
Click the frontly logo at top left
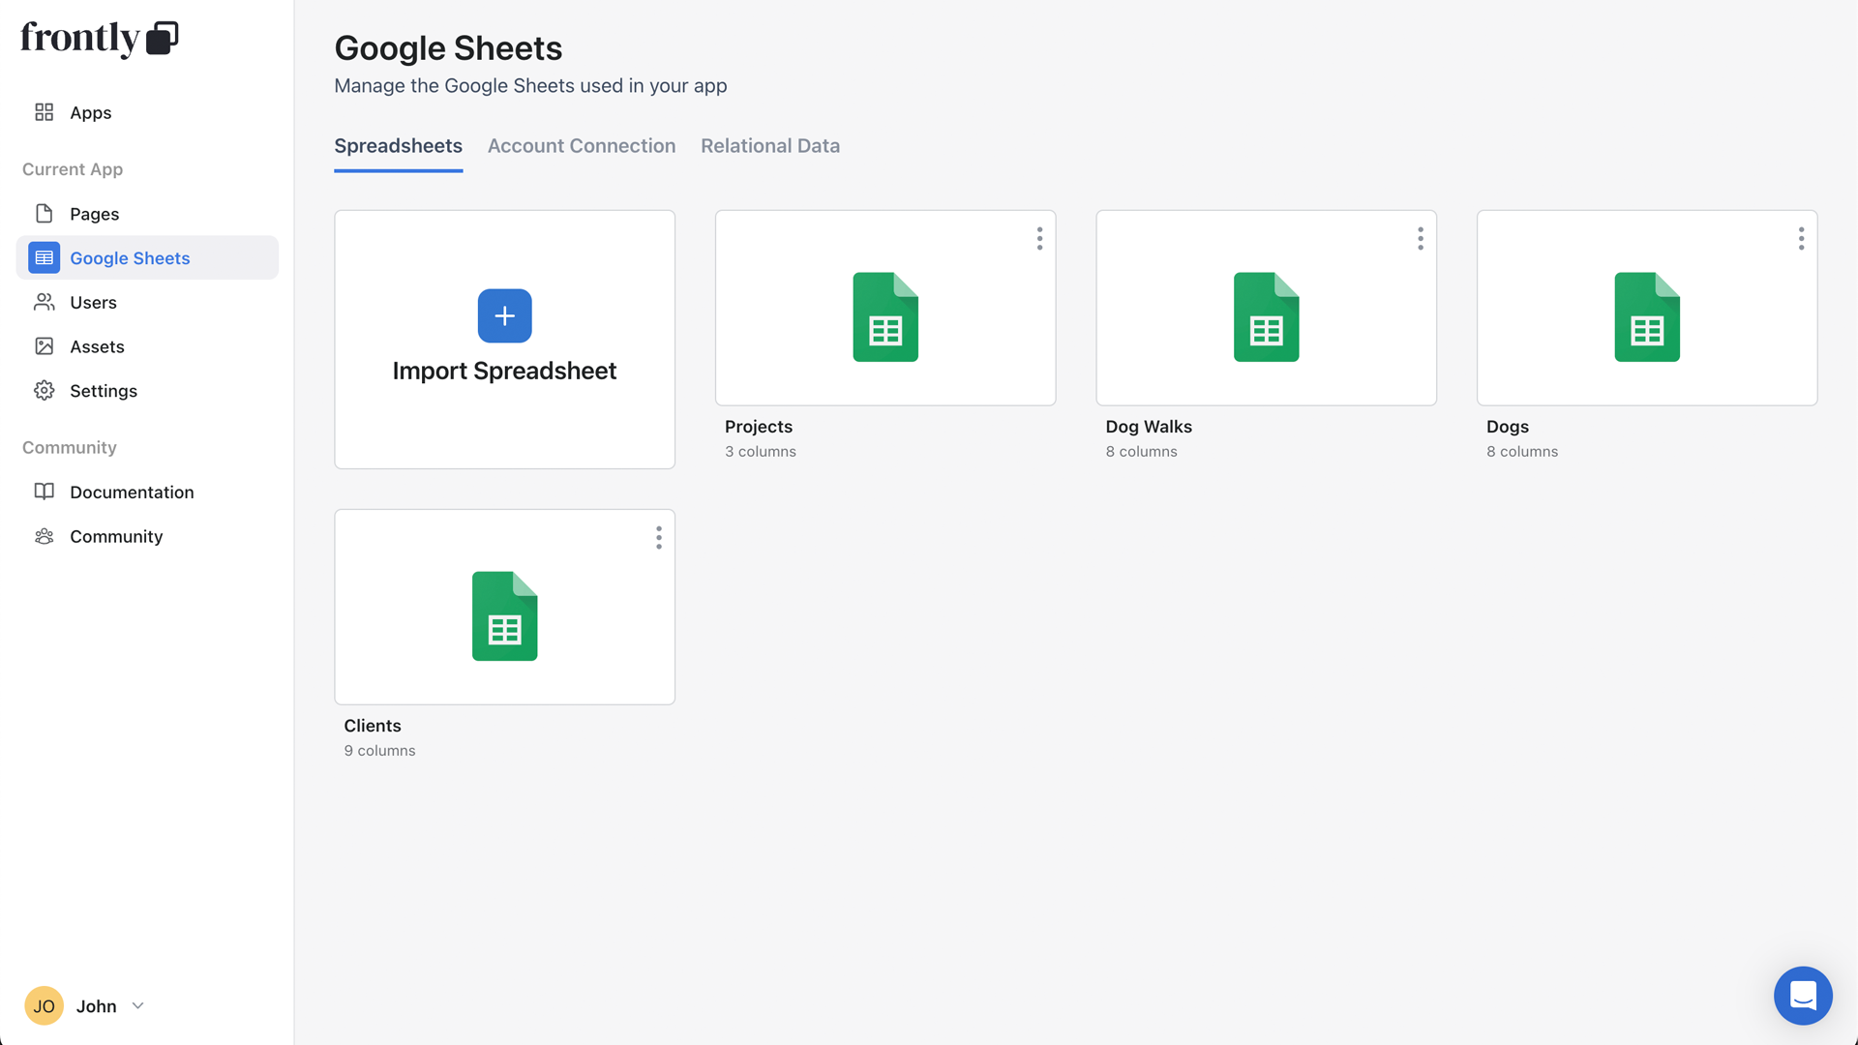98,39
